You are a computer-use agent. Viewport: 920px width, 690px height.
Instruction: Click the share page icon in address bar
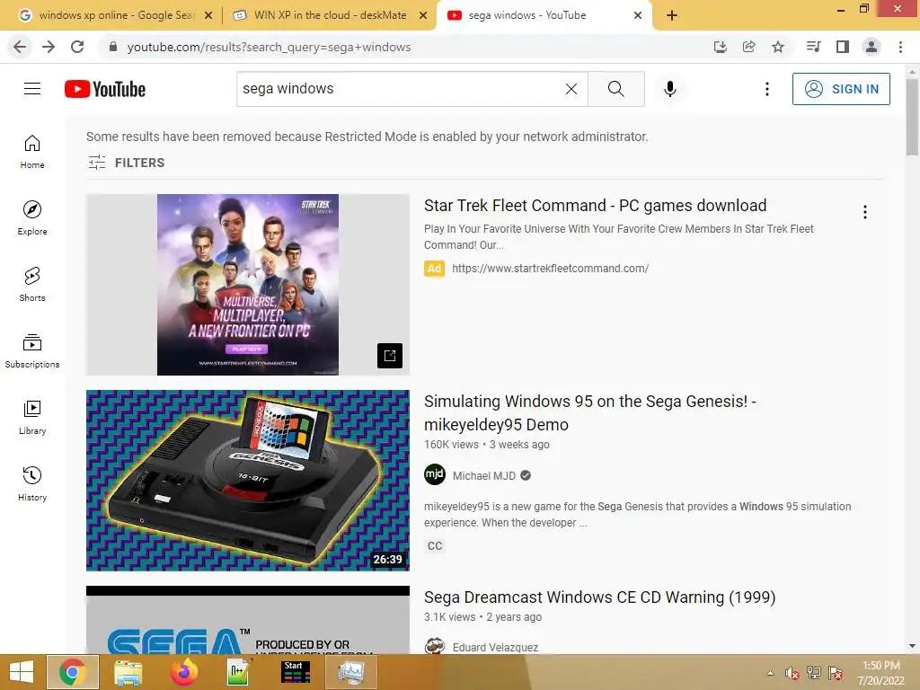tap(749, 47)
